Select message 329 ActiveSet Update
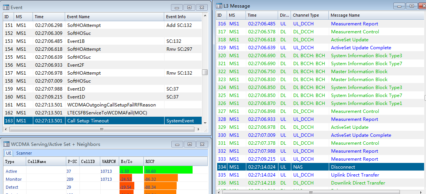The width and height of the screenshot is (426, 194). pyautogui.click(x=320, y=127)
